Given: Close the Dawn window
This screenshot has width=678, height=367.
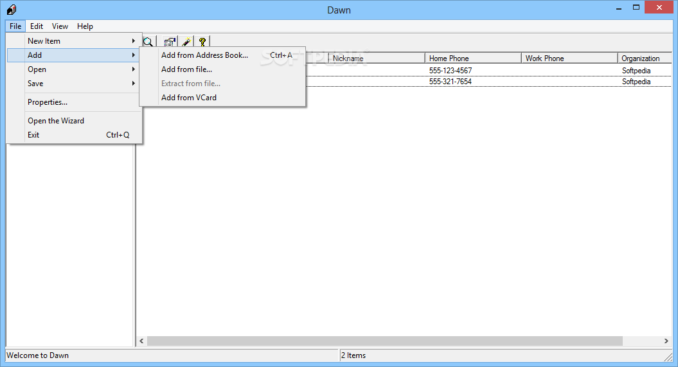Looking at the screenshot, I should [x=659, y=7].
